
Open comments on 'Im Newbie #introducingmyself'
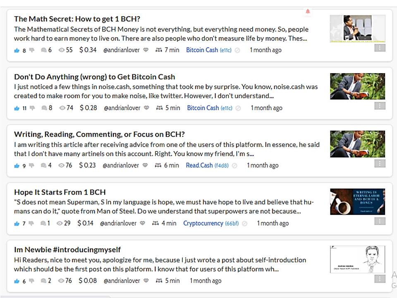[43, 281]
